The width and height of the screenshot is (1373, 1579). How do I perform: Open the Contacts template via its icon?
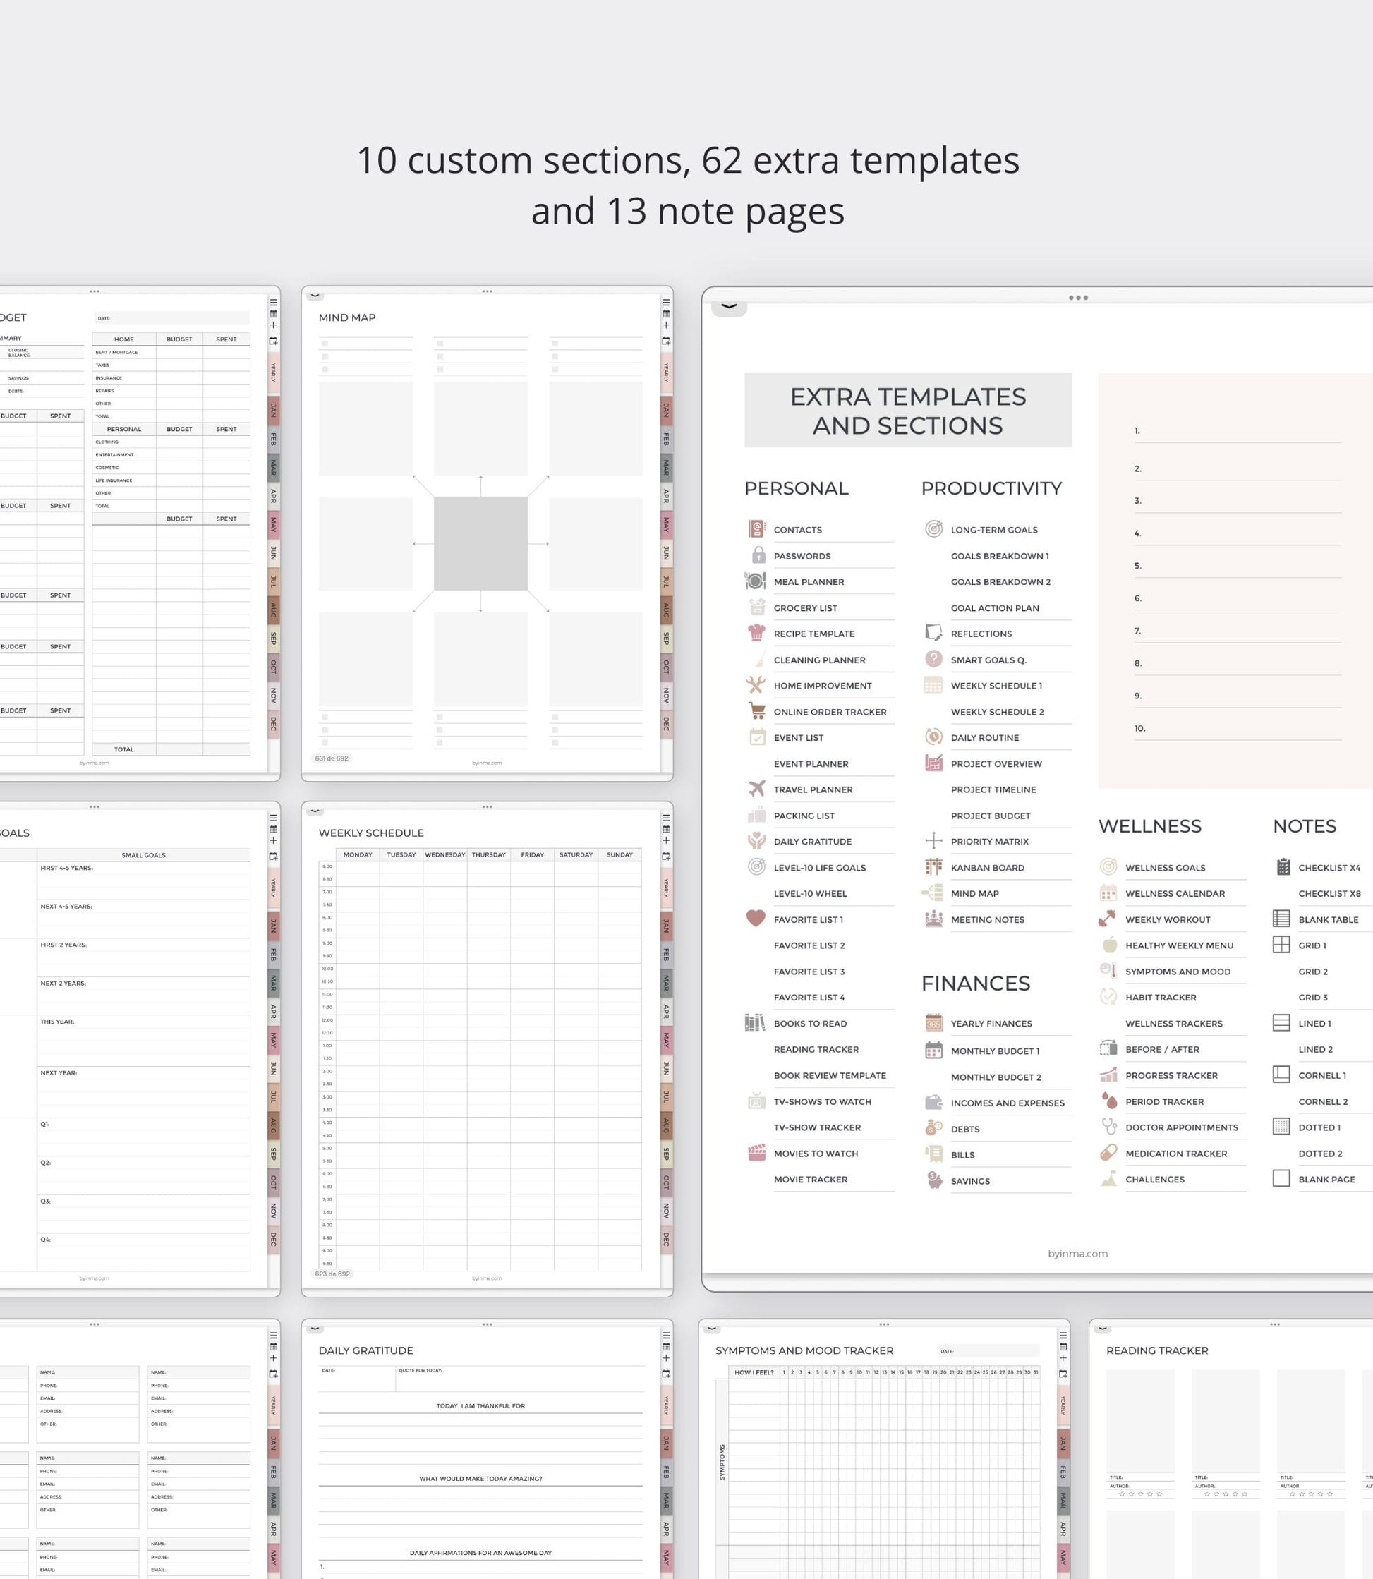(756, 528)
